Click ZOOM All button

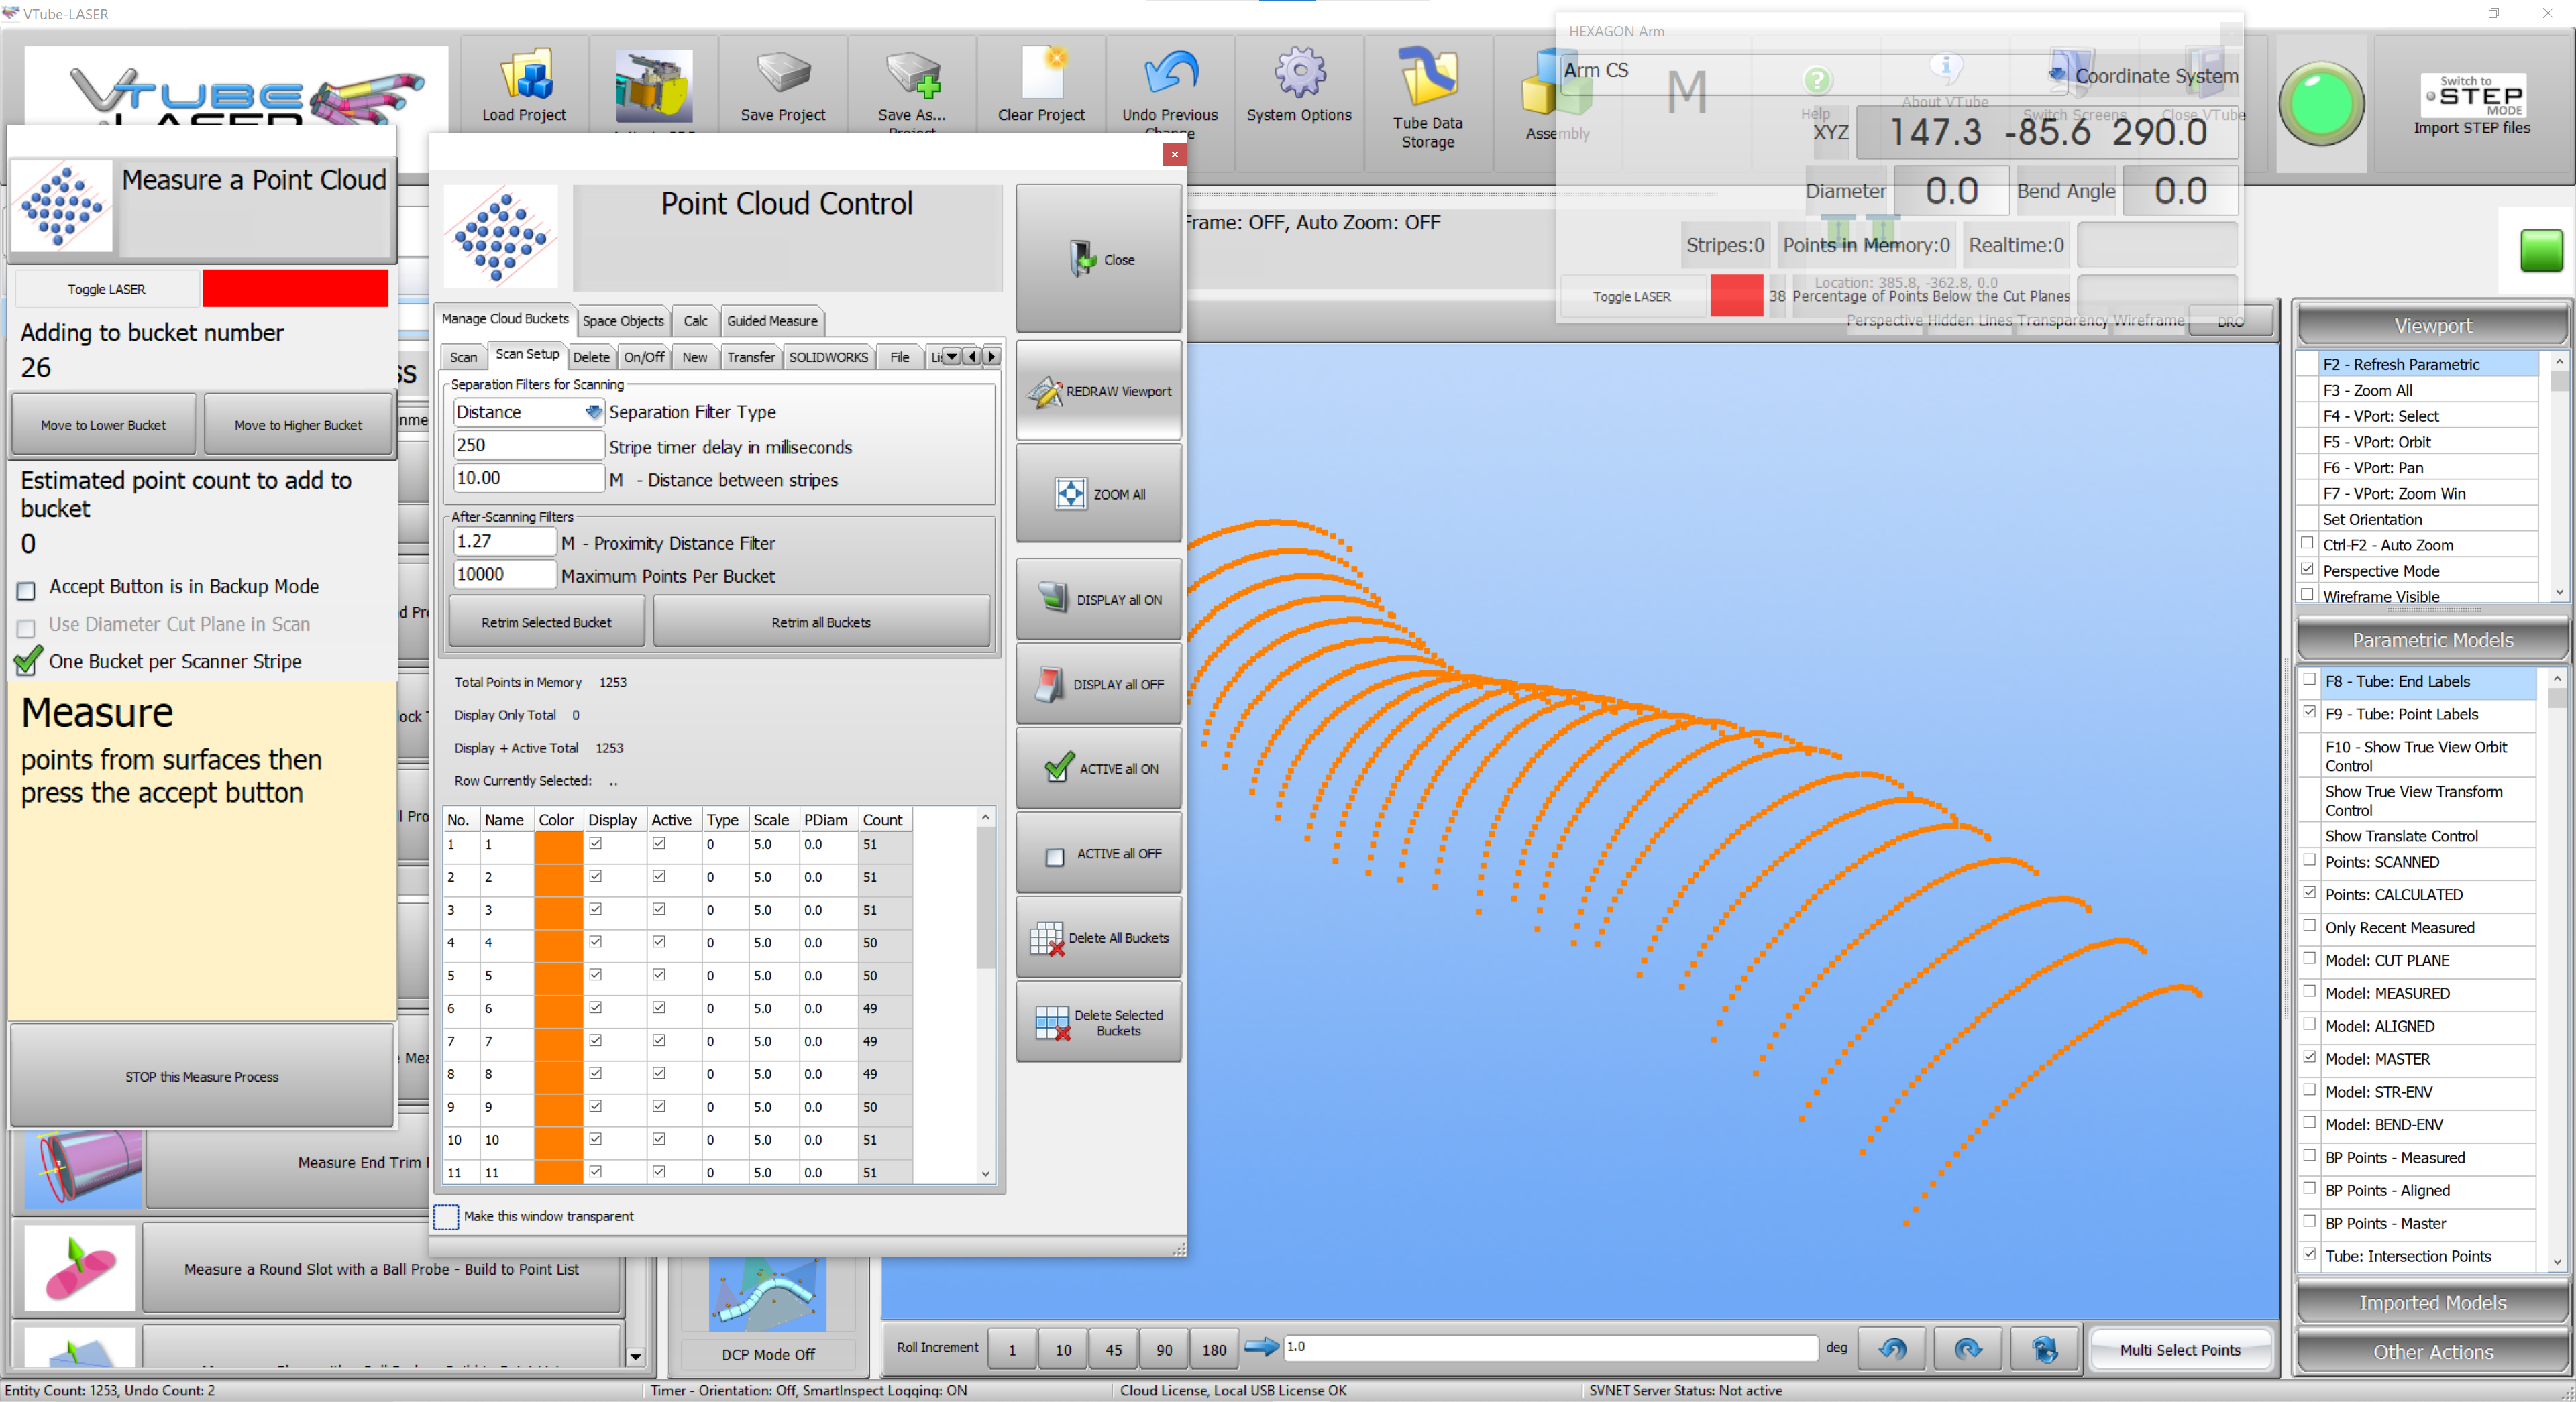coord(1099,493)
